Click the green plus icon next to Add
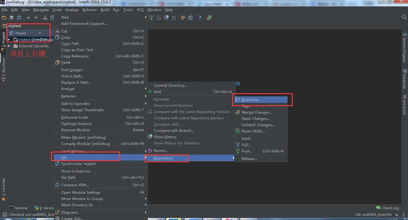 tap(150, 91)
